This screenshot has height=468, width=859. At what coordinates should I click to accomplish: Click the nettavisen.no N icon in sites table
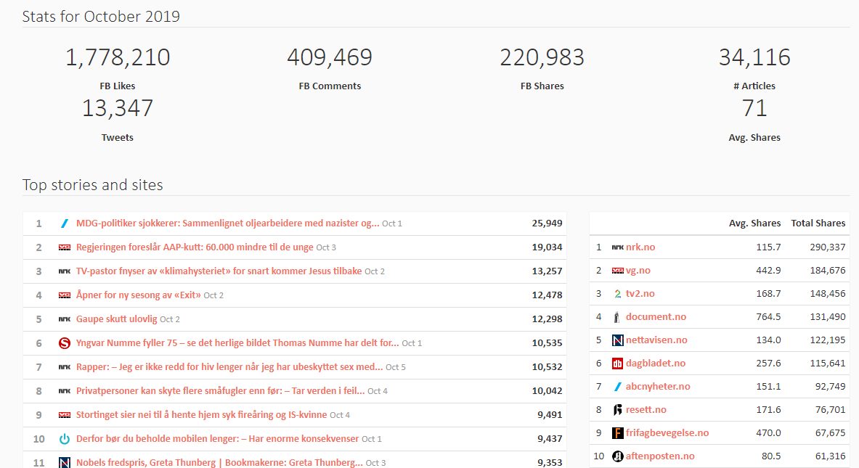[x=618, y=340]
